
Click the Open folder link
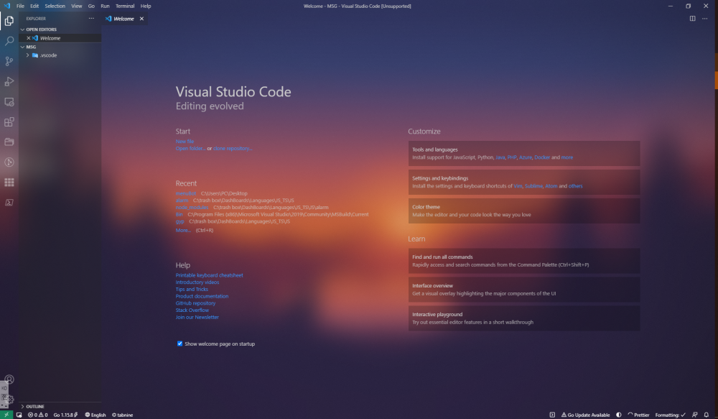[x=190, y=148]
